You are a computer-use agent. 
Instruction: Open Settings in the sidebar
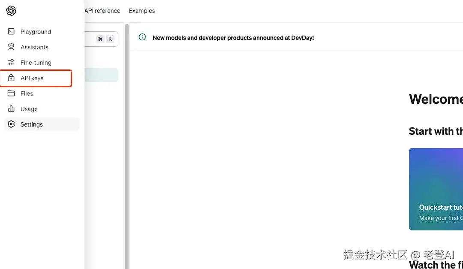coord(42,124)
